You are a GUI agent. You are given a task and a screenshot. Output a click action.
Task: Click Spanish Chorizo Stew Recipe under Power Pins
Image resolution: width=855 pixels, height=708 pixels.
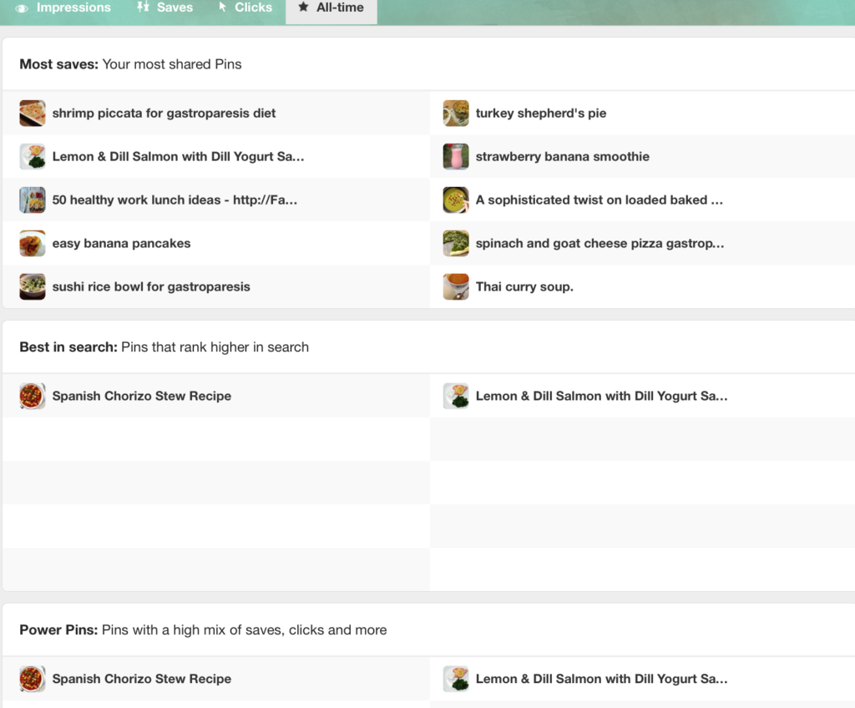[141, 680]
